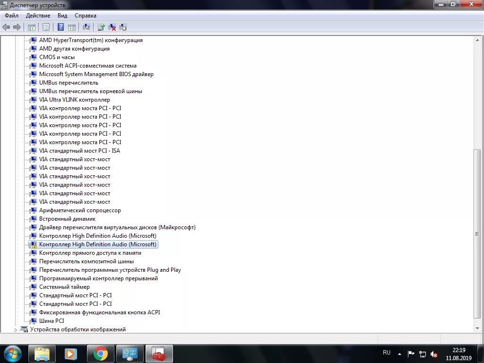The image size is (484, 363).
Task: Select Системный таймер
Action: click(64, 287)
